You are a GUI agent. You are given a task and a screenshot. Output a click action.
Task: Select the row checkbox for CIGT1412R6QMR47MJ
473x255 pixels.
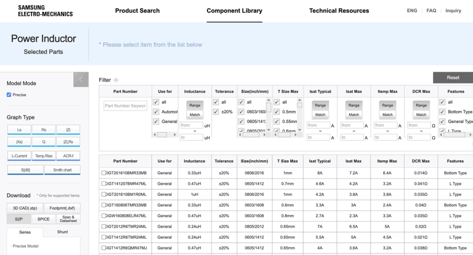[x=104, y=248]
